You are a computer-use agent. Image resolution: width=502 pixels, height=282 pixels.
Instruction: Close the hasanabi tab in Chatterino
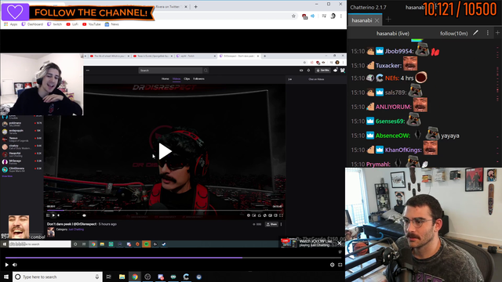click(376, 20)
